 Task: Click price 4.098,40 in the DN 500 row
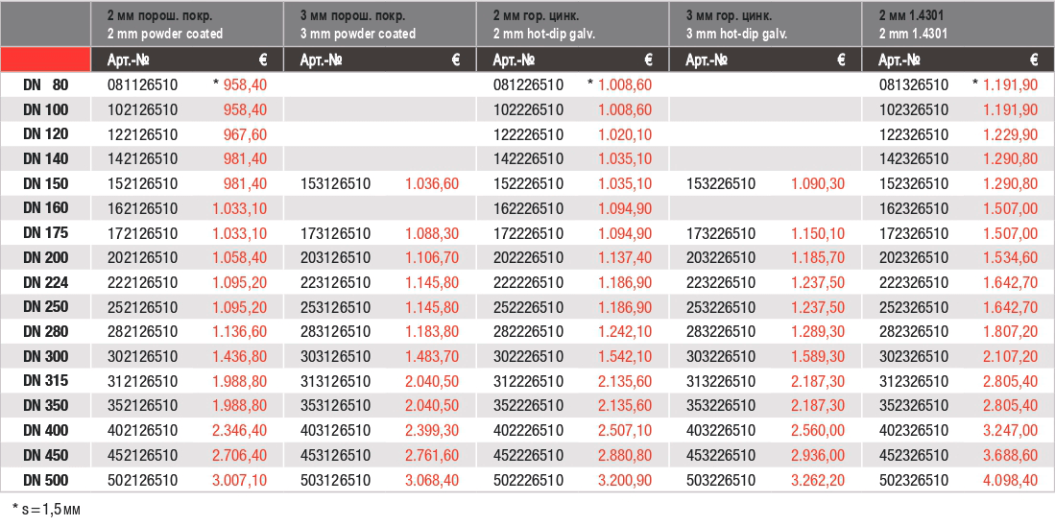pyautogui.click(x=1011, y=481)
